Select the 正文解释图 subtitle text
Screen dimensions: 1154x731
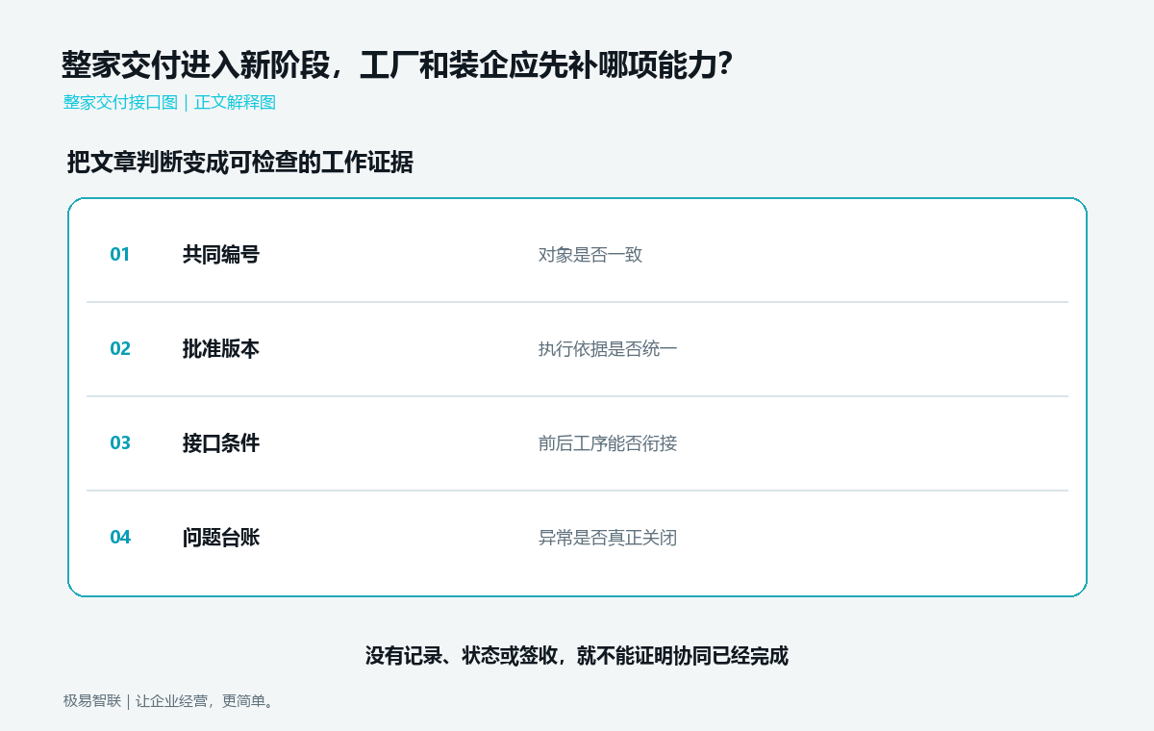pos(235,102)
